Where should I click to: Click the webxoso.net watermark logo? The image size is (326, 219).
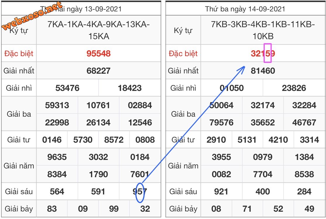[x=32, y=16]
